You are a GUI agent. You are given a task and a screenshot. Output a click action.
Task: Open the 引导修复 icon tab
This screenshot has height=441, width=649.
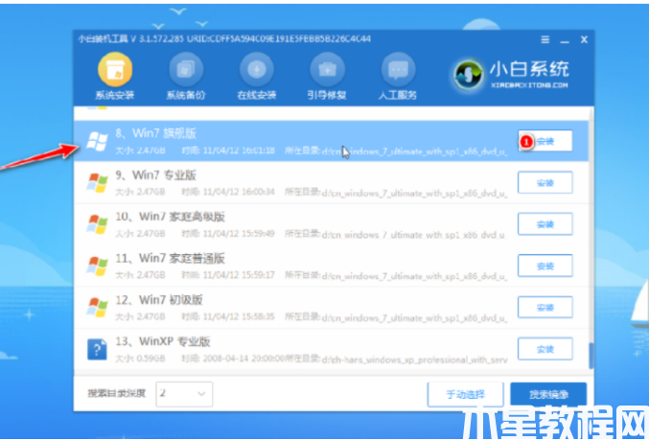(x=327, y=77)
